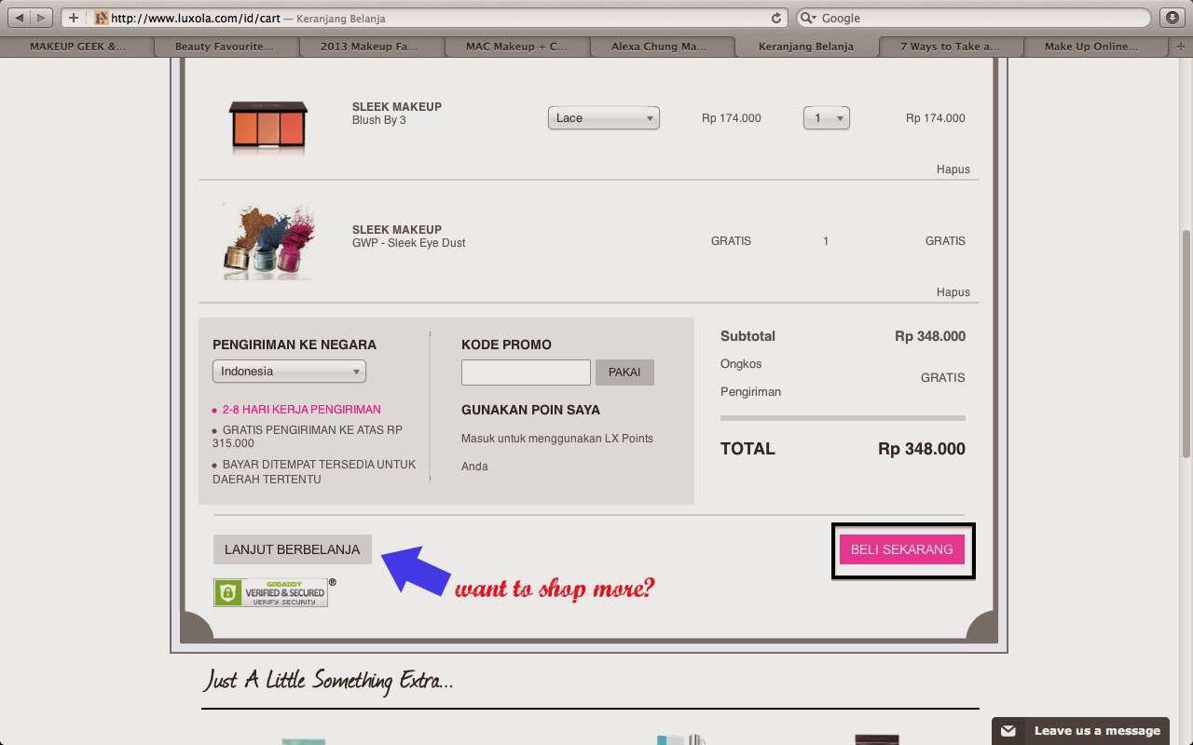Click the browser back arrow button

click(x=20, y=18)
